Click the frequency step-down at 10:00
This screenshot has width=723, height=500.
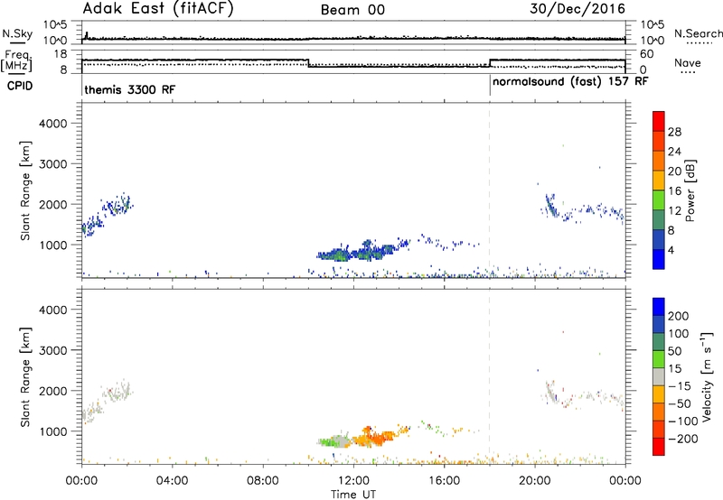pyautogui.click(x=308, y=63)
